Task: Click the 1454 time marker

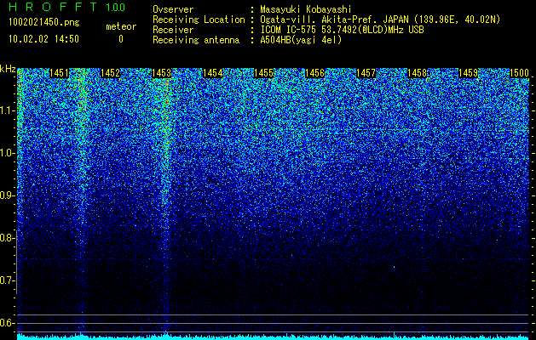Action: click(213, 73)
